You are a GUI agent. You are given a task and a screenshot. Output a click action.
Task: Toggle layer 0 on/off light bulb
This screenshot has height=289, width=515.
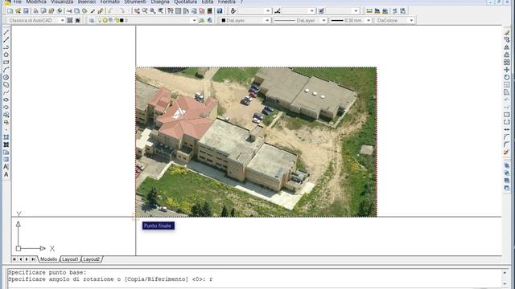tap(100, 20)
